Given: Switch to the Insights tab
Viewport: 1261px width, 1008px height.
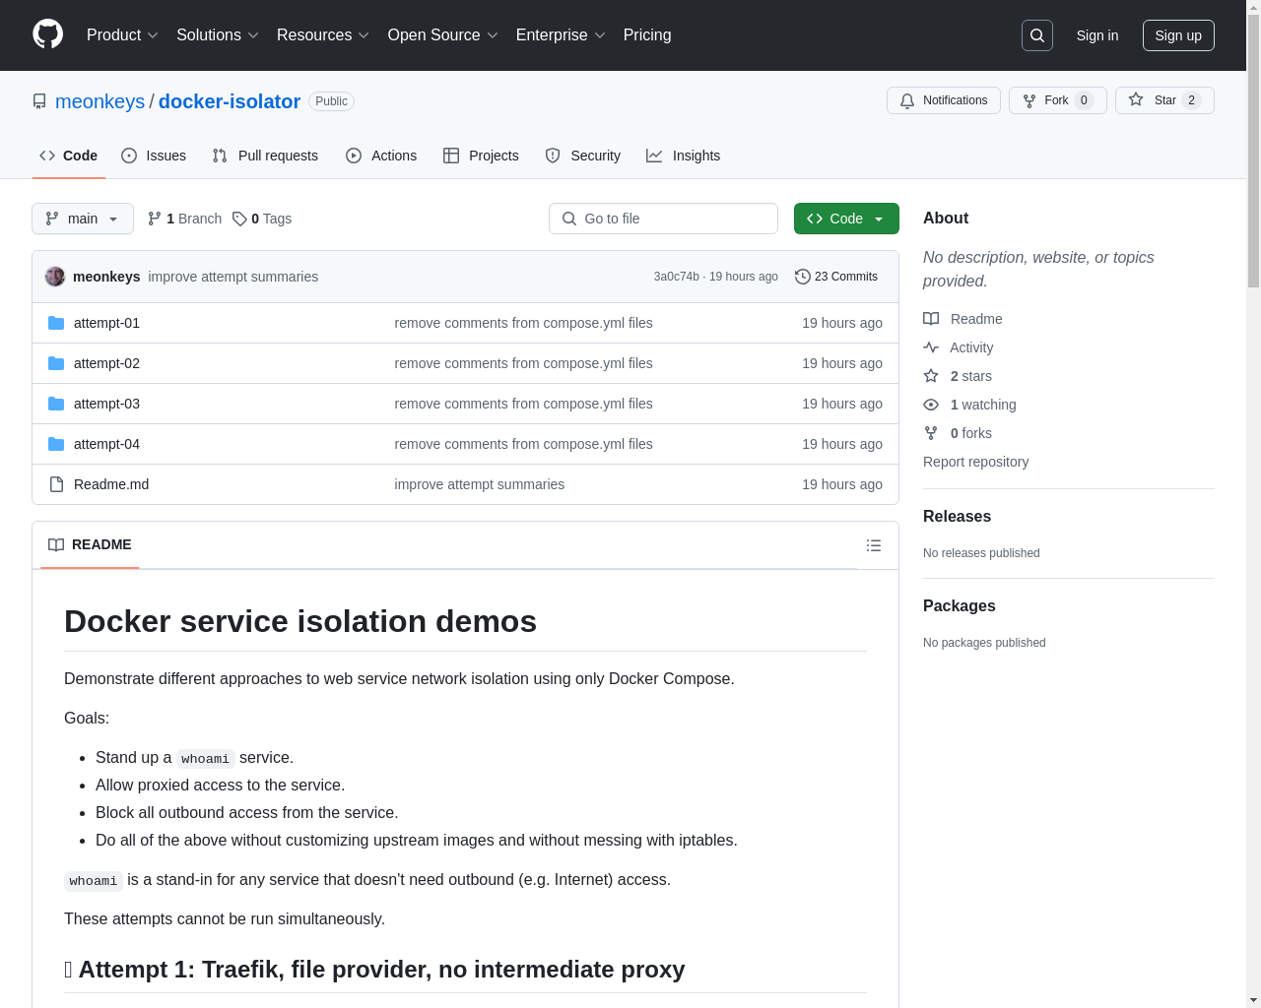Looking at the screenshot, I should pyautogui.click(x=684, y=156).
